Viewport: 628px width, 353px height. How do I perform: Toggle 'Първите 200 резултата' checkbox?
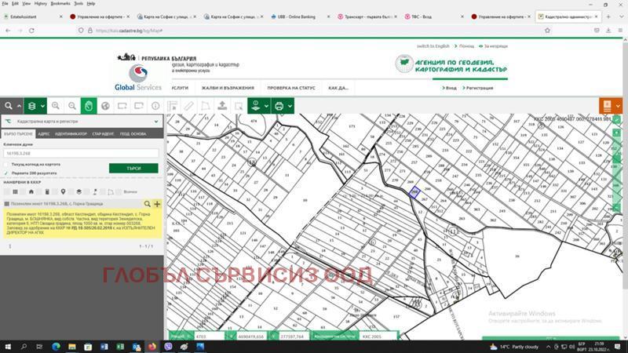[5, 173]
